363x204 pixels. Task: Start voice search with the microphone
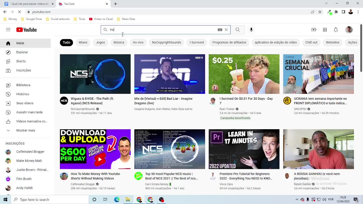[x=251, y=30]
